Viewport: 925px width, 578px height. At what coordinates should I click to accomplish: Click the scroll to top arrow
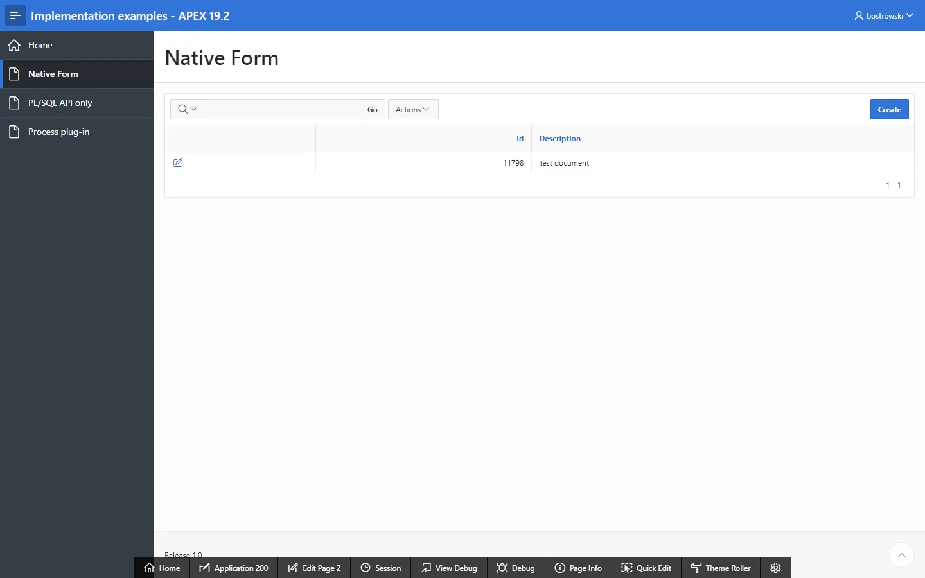(902, 555)
